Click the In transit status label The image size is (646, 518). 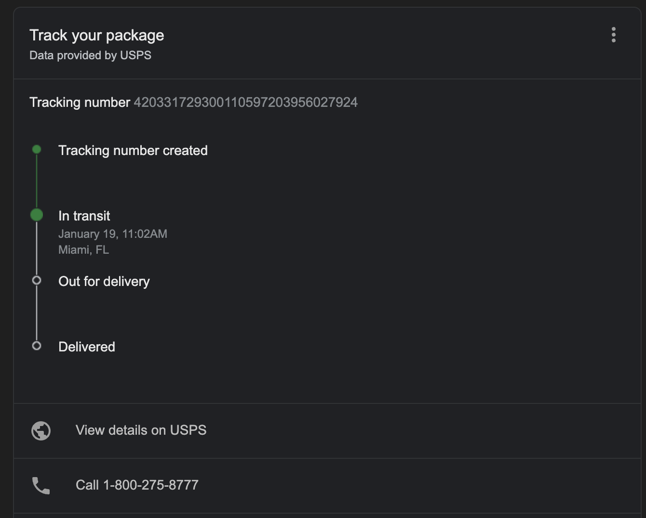(x=84, y=216)
